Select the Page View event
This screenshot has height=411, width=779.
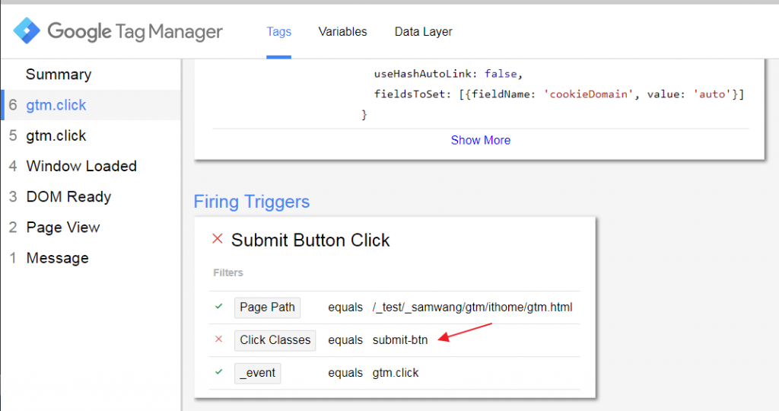[91, 228]
